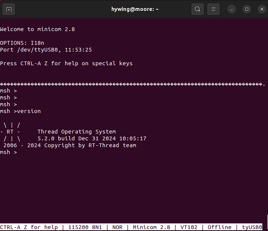The image size is (268, 231).
Task: Maximize the terminal window
Action: [247, 9]
